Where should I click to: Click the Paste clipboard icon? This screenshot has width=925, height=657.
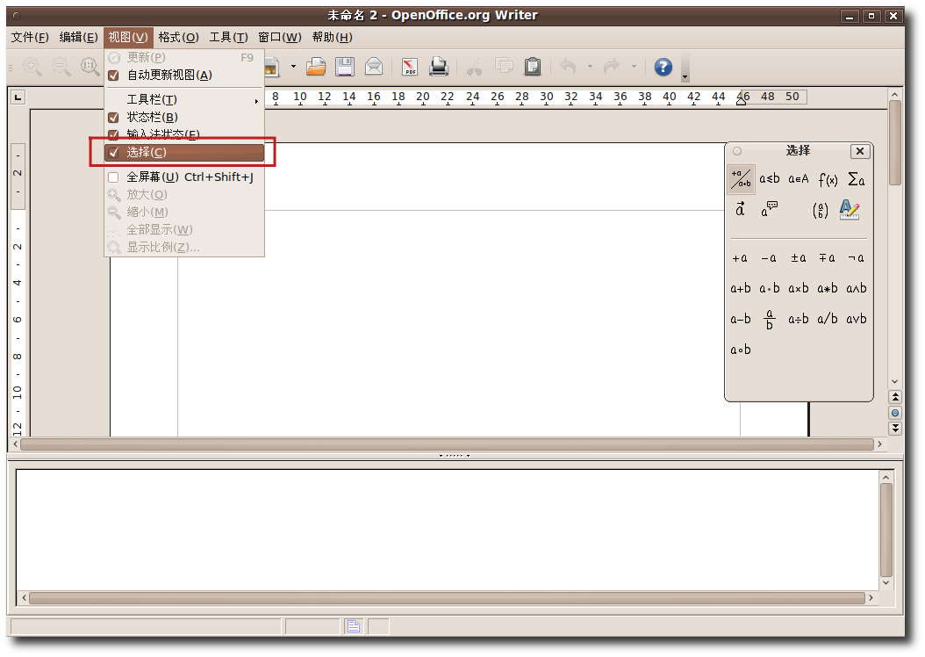tap(533, 67)
